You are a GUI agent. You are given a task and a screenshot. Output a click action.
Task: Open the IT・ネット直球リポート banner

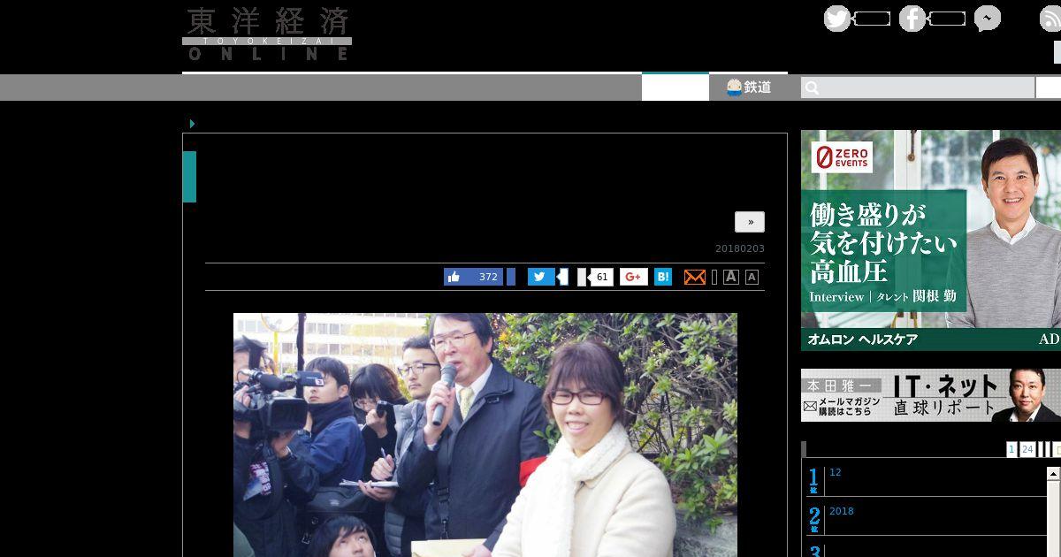[x=931, y=395]
